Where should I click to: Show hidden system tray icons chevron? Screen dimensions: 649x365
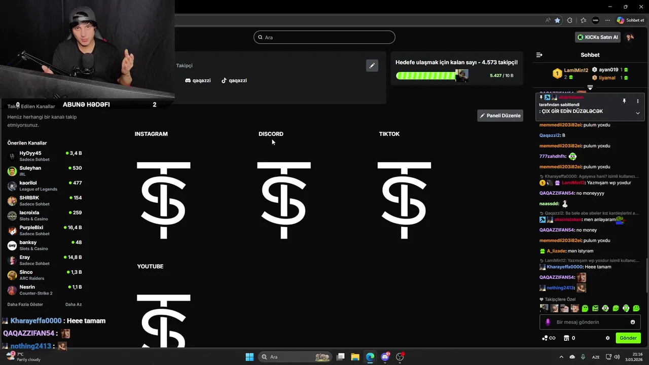[562, 357]
